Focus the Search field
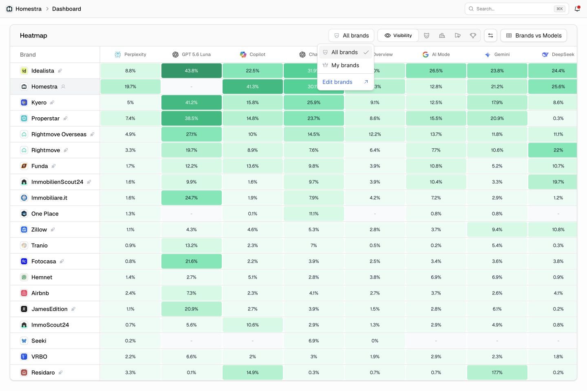Screen dimensions: 587x391 tap(516, 9)
